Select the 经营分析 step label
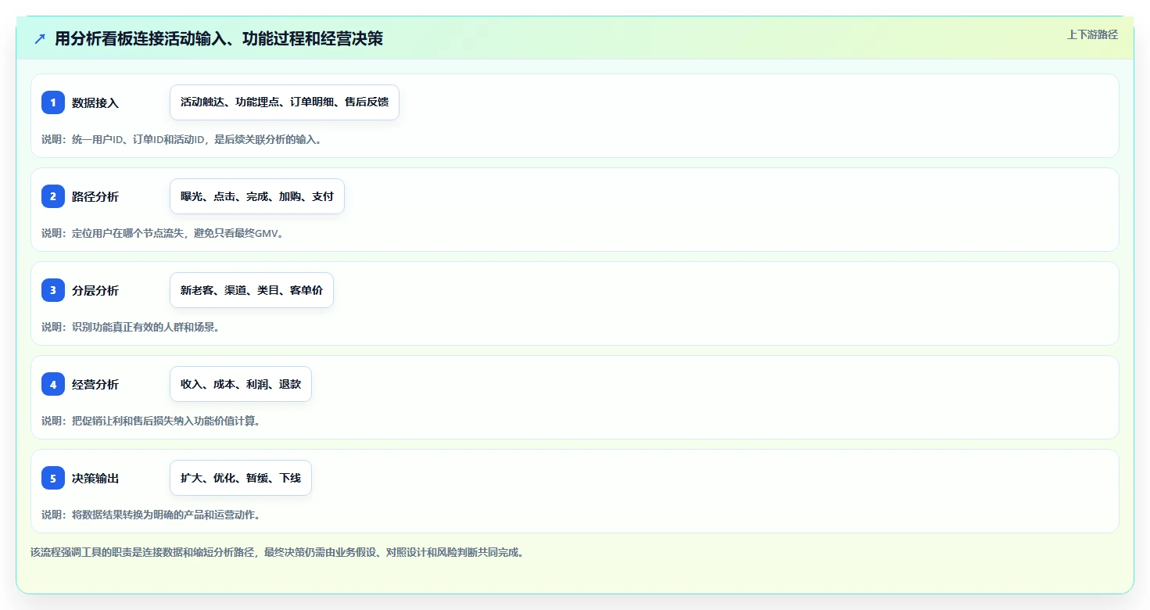The width and height of the screenshot is (1150, 610). pos(95,384)
